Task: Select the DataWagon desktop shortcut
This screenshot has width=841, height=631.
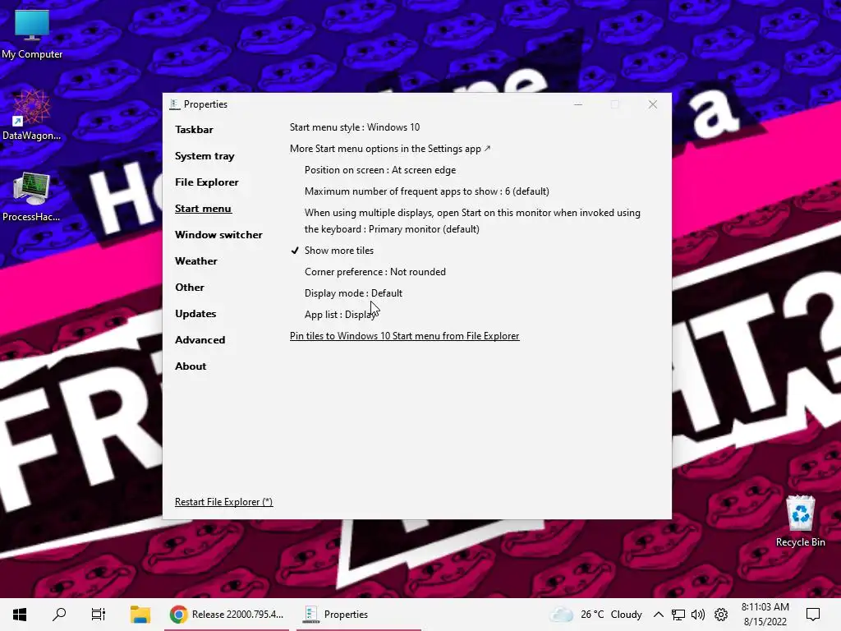Action: (x=31, y=115)
